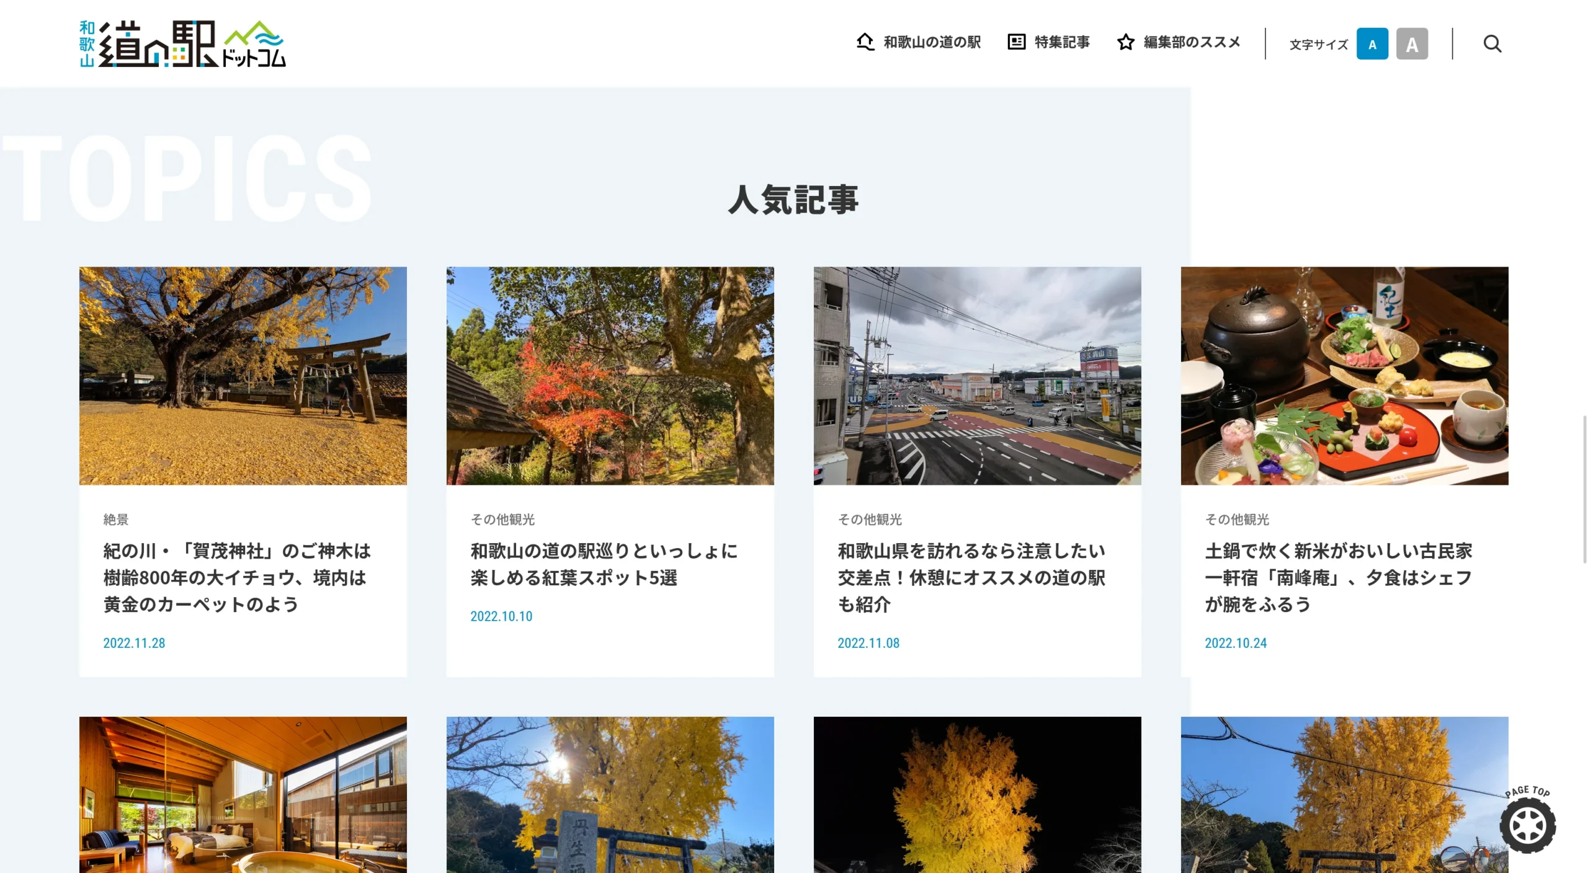Click the star icon beside 編集部のススメ
The height and width of the screenshot is (873, 1588).
1125,42
